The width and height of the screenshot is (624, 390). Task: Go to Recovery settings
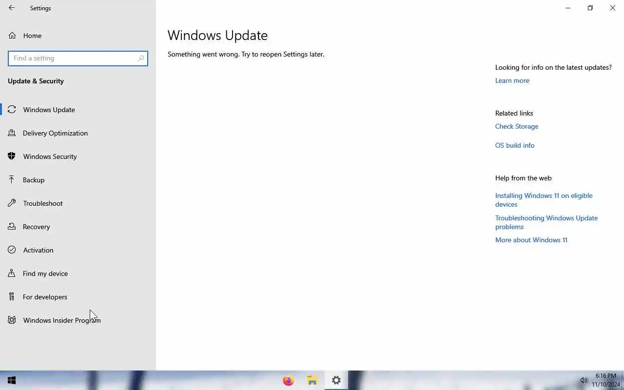[78, 227]
